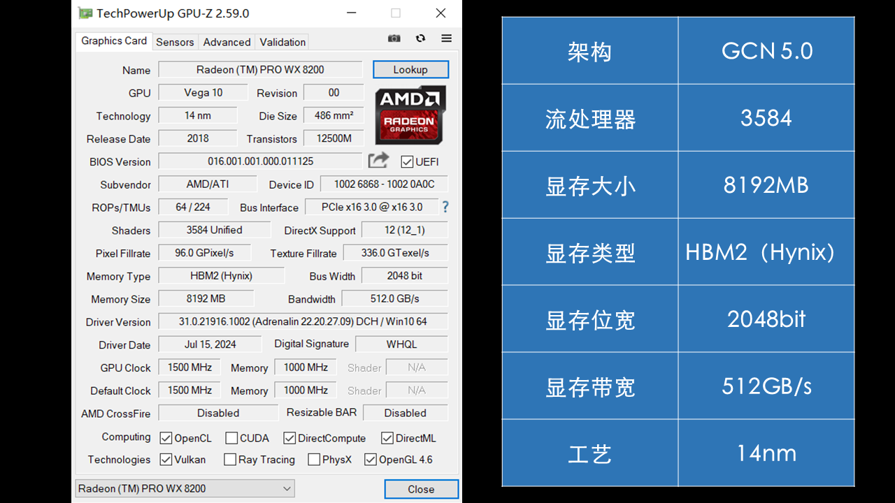Click the Pixel Fillrate field 96.0 GPixel/s
The height and width of the screenshot is (503, 895).
(x=204, y=253)
